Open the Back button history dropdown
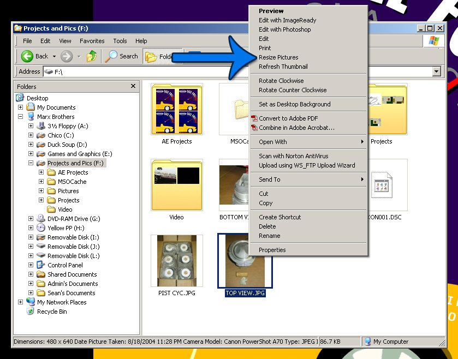This screenshot has width=458, height=359. click(x=54, y=56)
